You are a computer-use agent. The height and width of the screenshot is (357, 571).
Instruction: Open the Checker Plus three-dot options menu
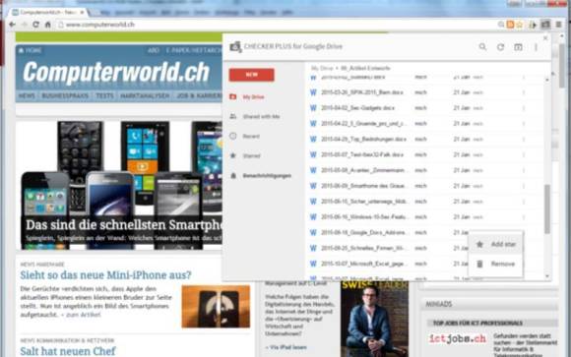(536, 47)
